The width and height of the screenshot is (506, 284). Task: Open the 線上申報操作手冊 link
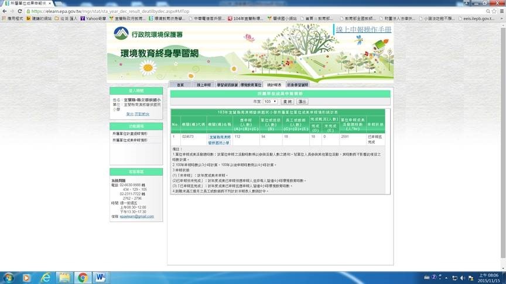click(363, 29)
